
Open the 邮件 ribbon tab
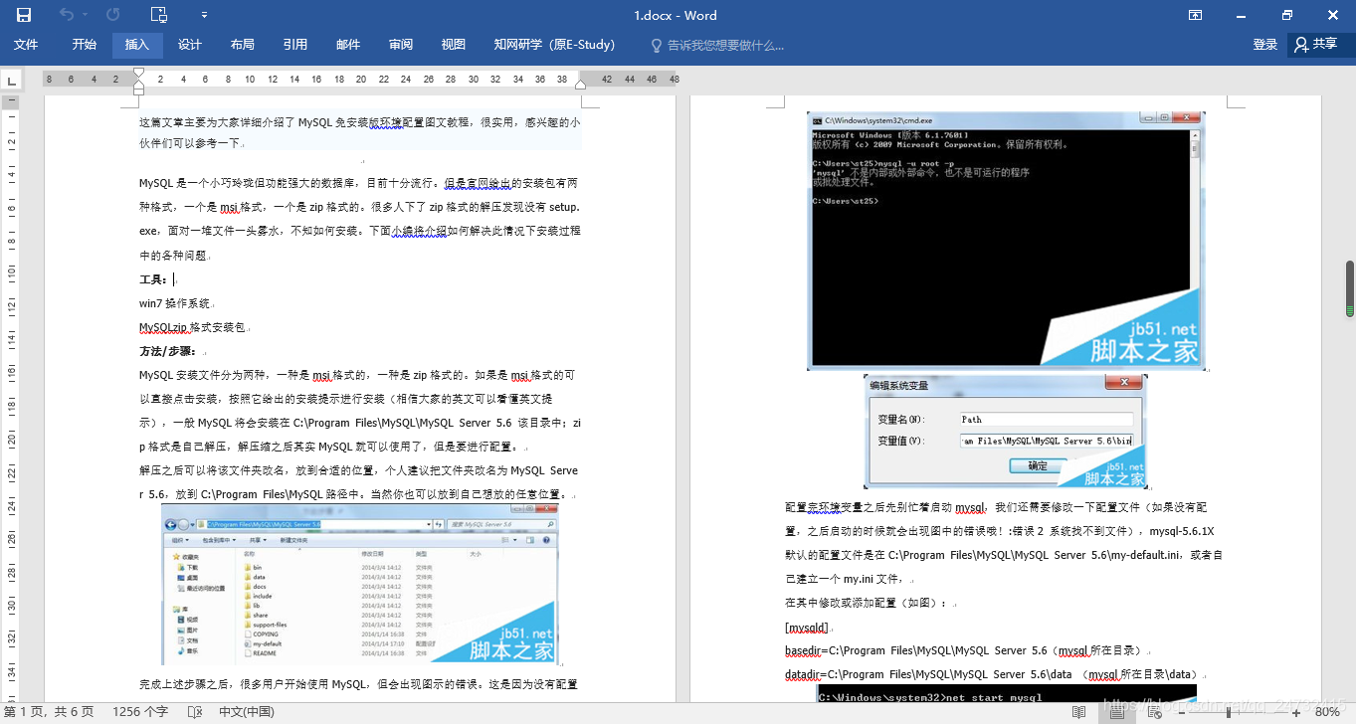coord(346,45)
